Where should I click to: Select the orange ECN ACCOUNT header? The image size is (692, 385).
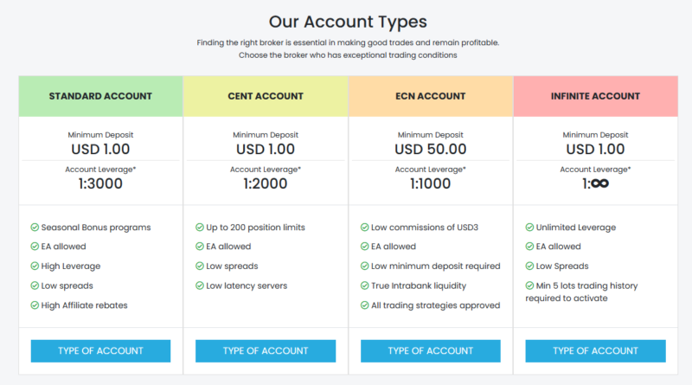430,96
